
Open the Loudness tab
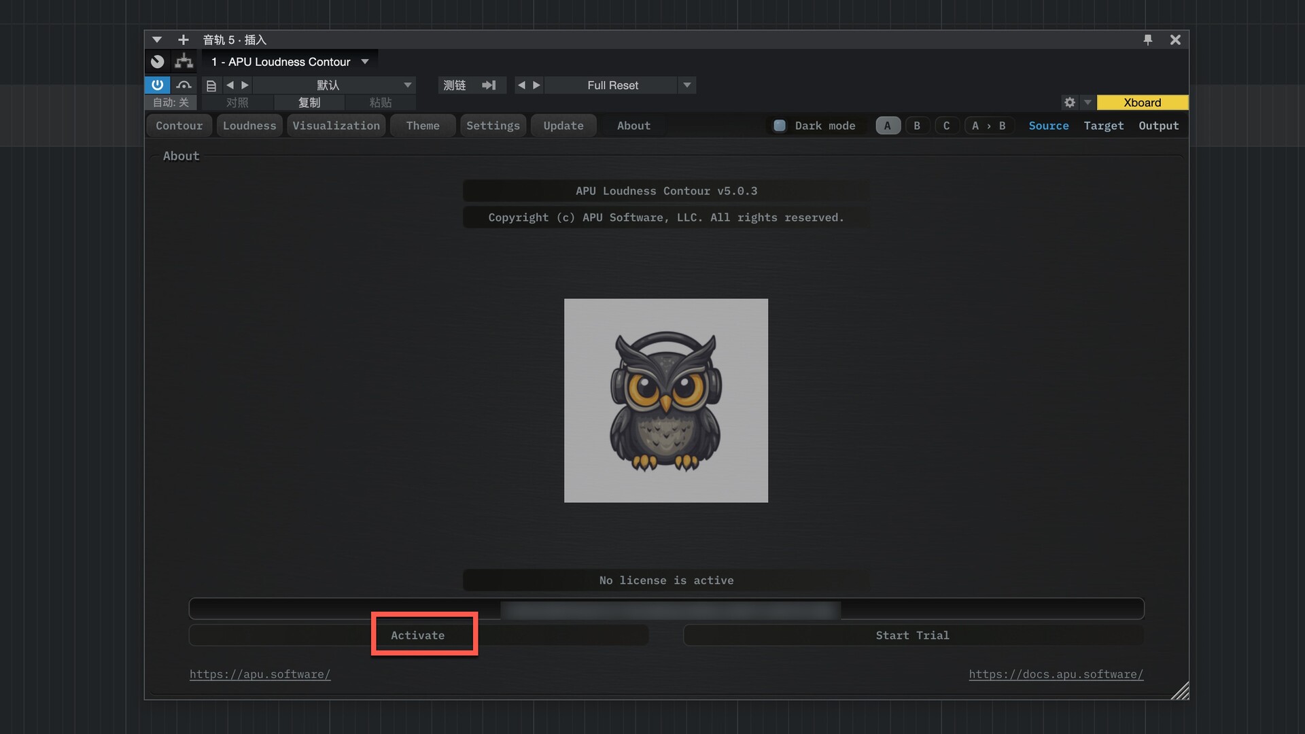coord(249,126)
